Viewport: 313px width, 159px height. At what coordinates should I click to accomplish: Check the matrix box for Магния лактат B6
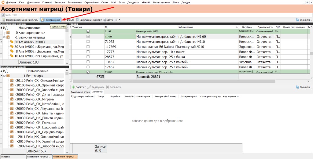click(88, 47)
